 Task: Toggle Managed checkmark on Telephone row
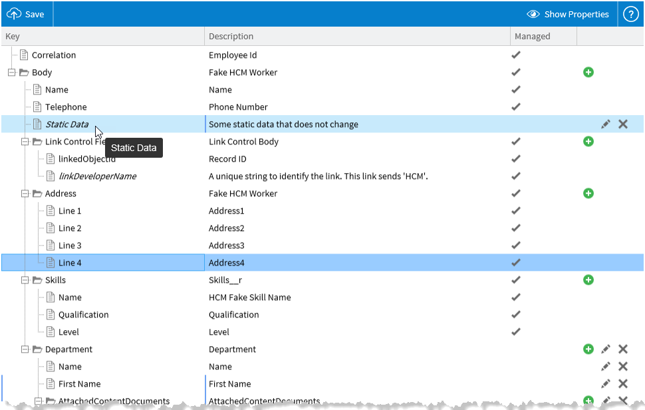click(x=515, y=107)
